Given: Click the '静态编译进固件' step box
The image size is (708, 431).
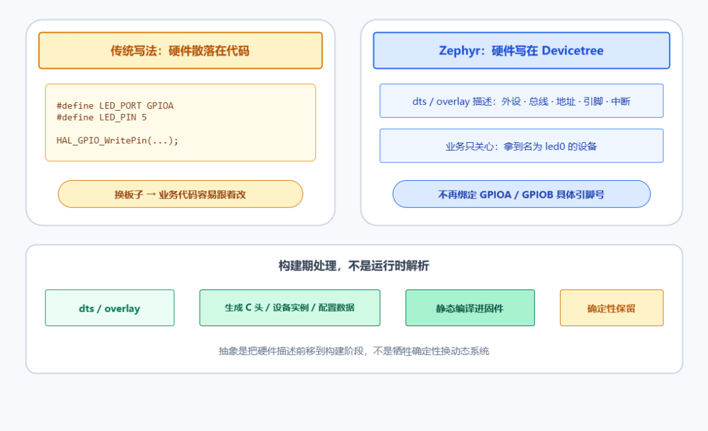Looking at the screenshot, I should point(470,308).
